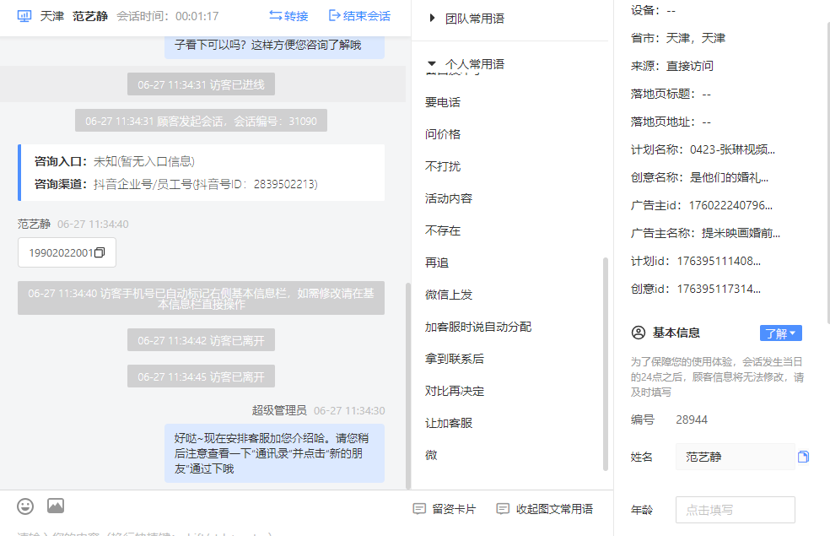
Task: Copy phone number 19902022001
Action: [x=100, y=252]
